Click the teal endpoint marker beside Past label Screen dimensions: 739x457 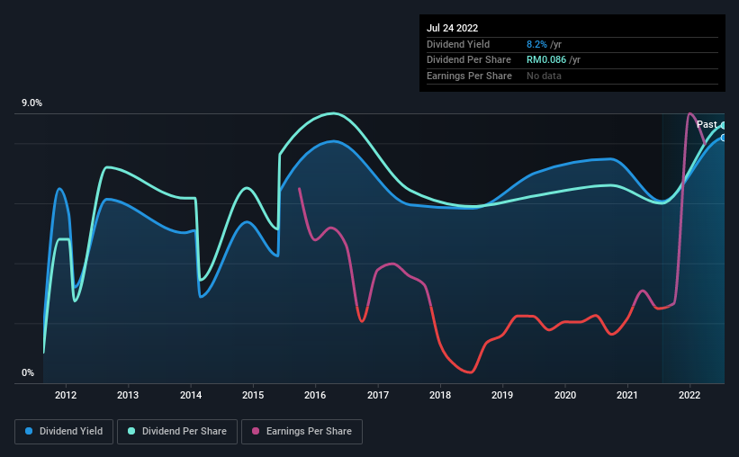(x=723, y=126)
